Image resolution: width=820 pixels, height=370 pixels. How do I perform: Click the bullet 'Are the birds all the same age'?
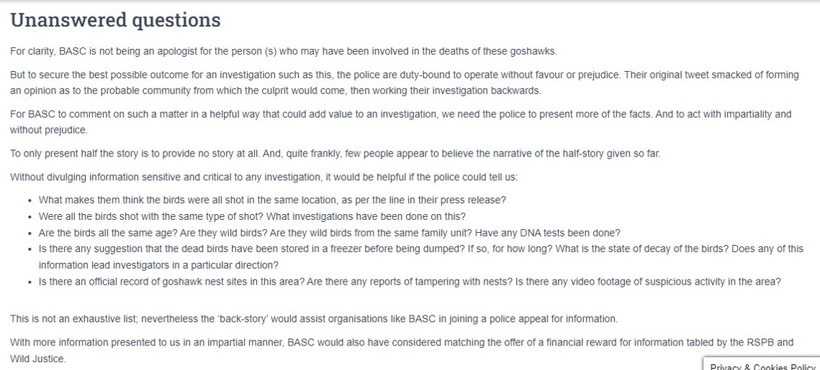click(x=329, y=233)
